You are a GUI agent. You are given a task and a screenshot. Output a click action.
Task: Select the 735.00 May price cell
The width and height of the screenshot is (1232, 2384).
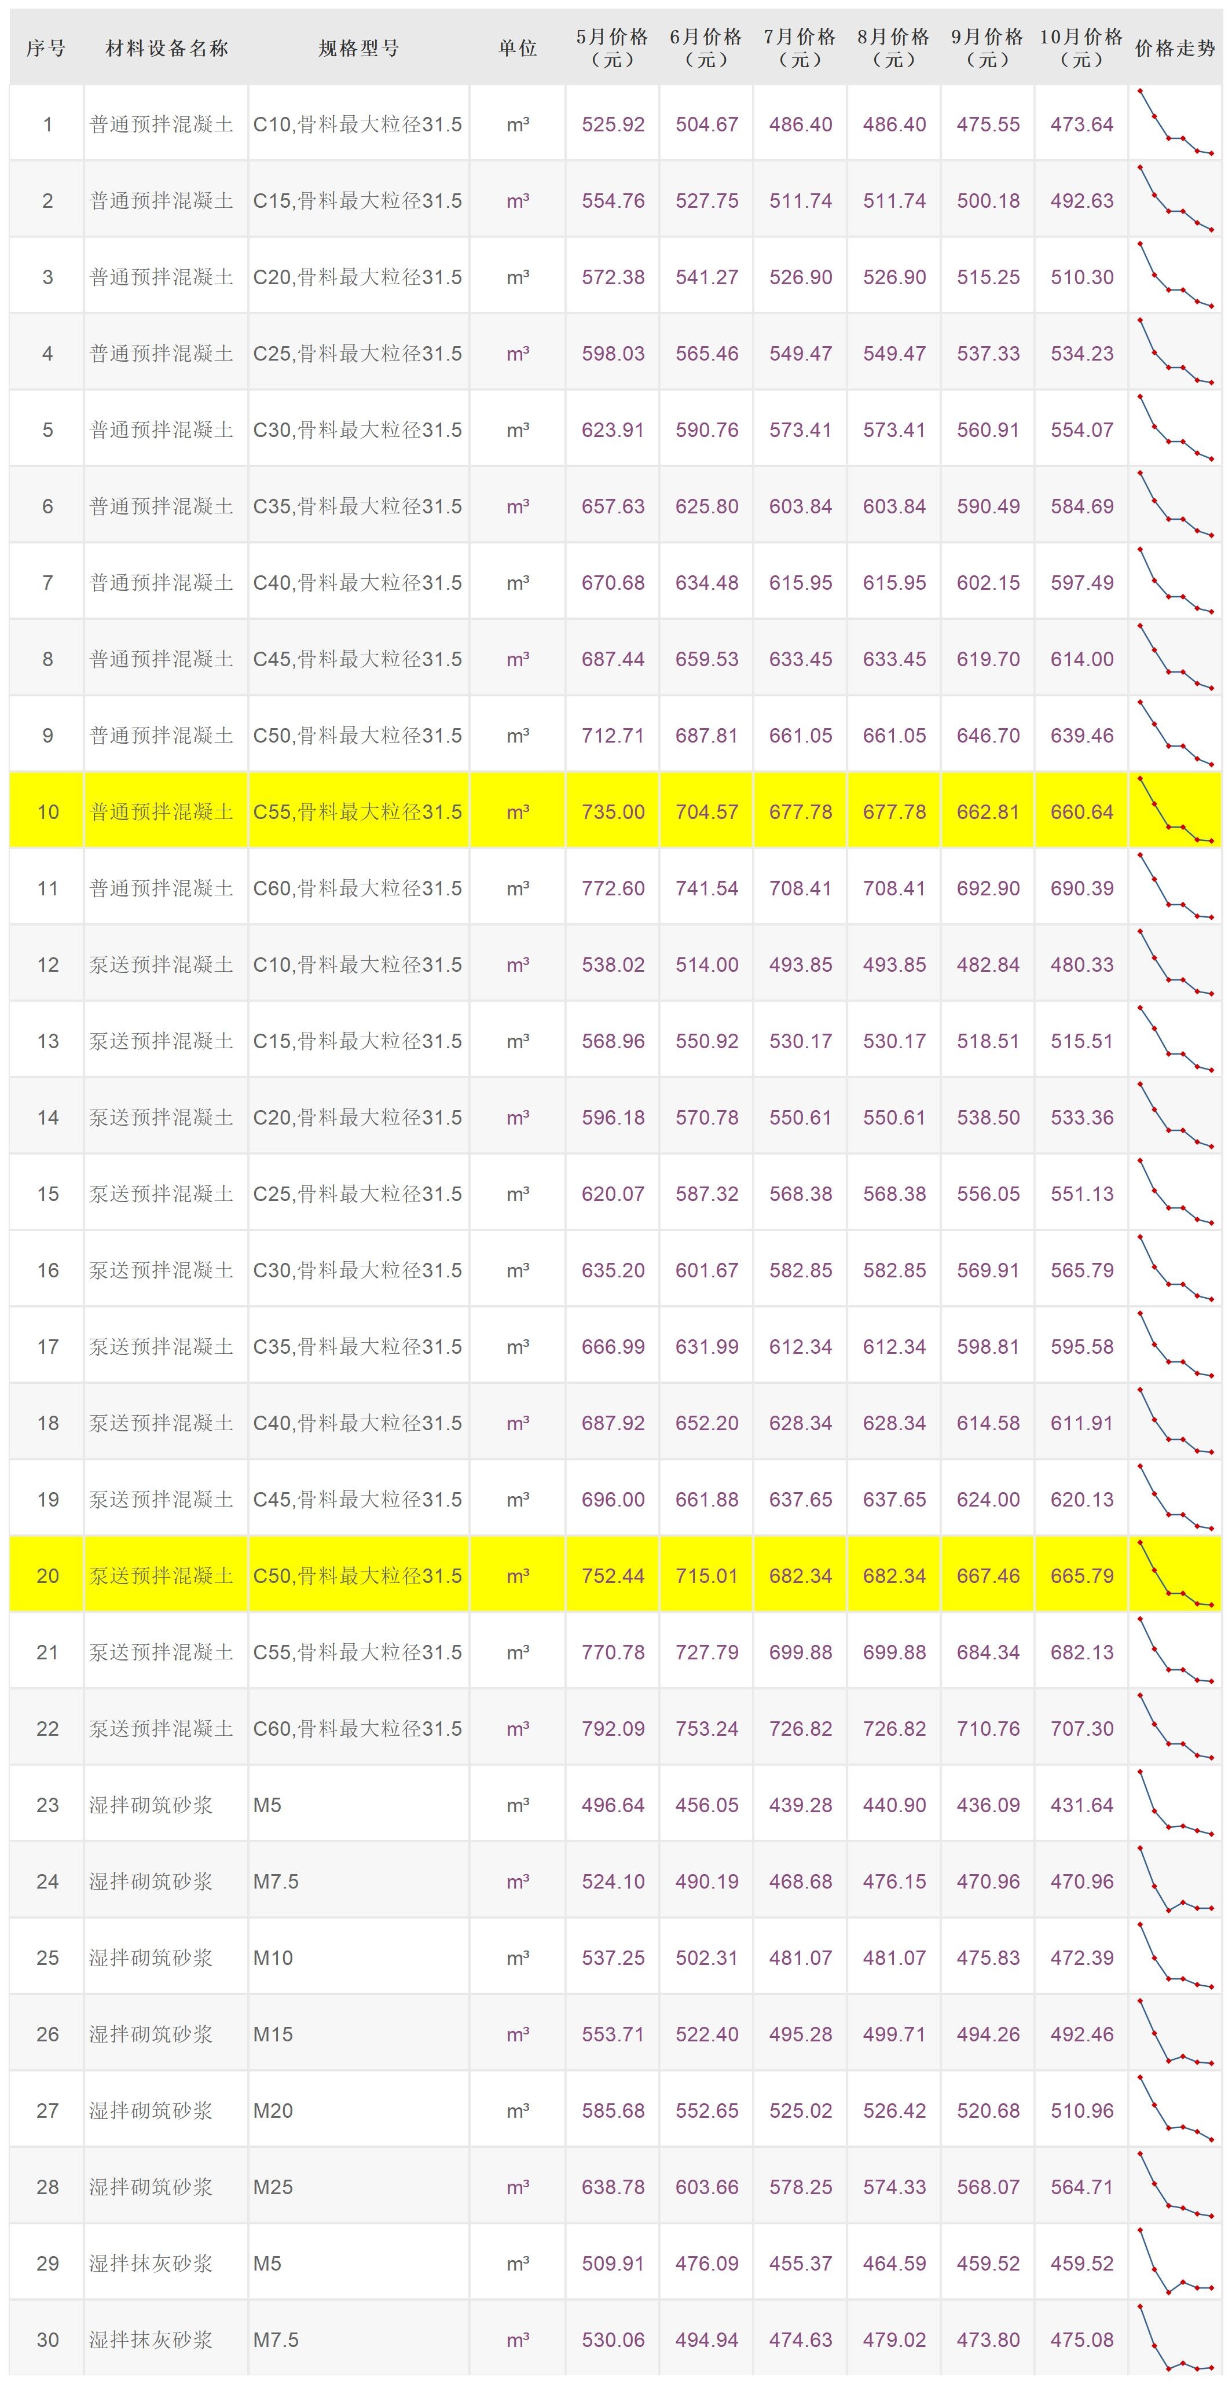tap(613, 811)
